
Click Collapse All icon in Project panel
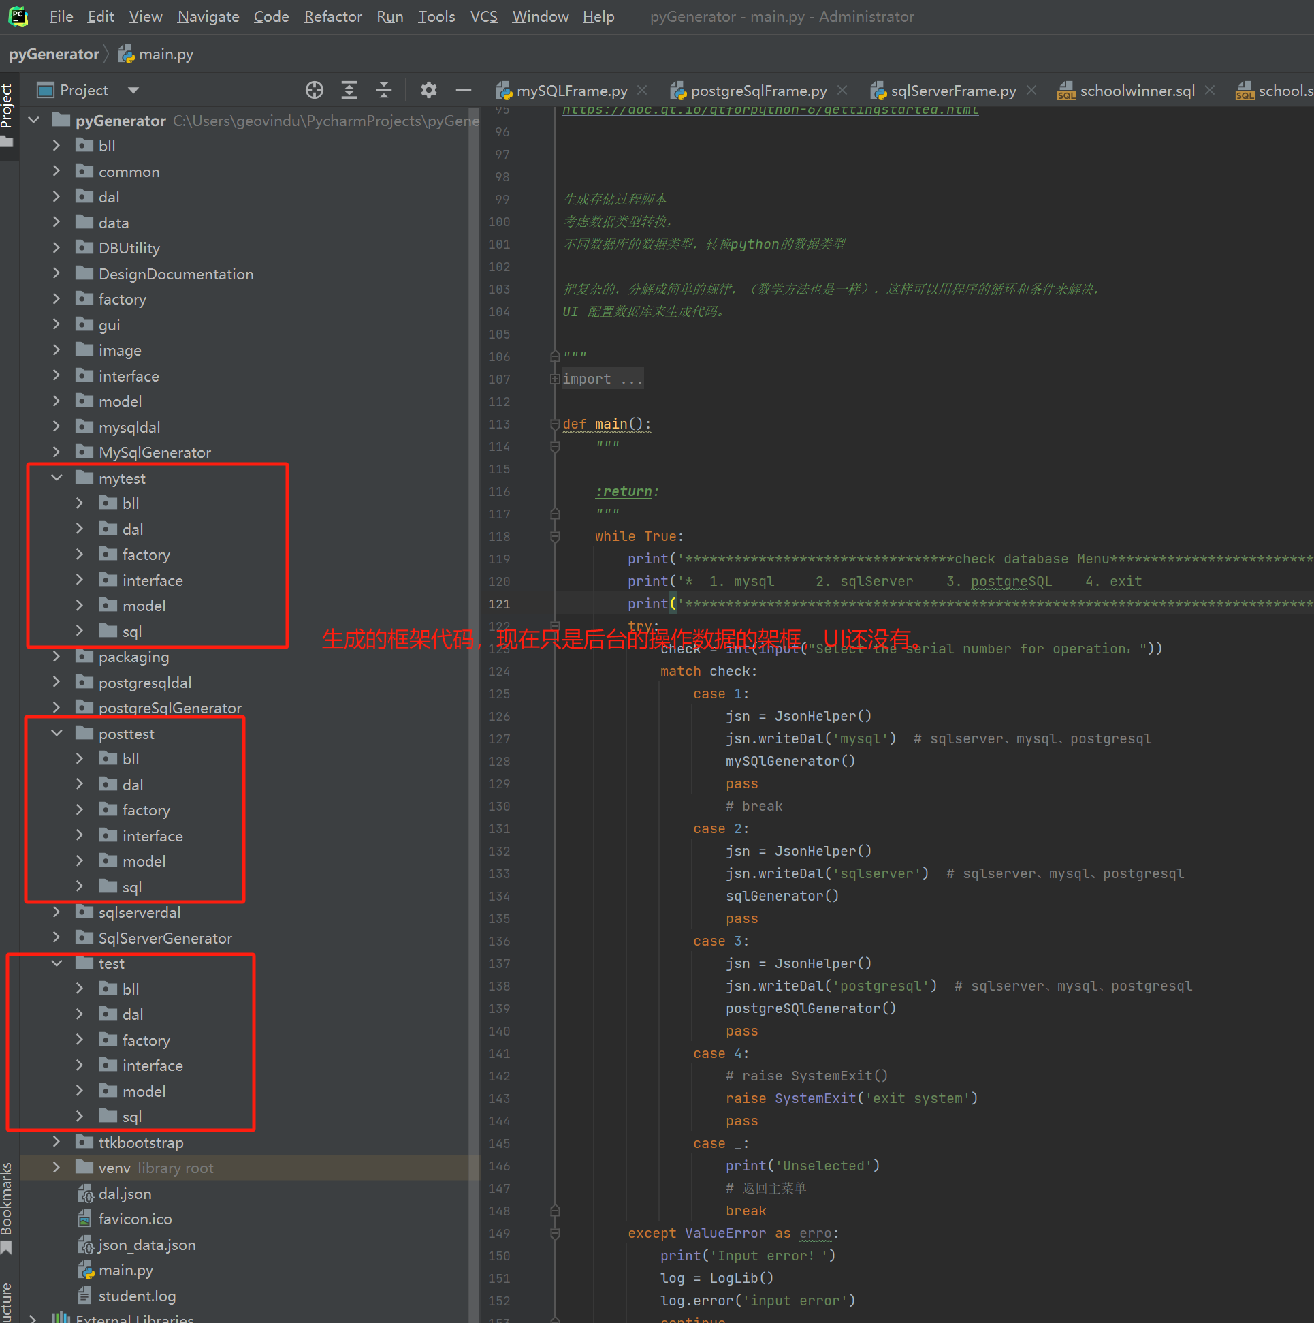pyautogui.click(x=384, y=91)
